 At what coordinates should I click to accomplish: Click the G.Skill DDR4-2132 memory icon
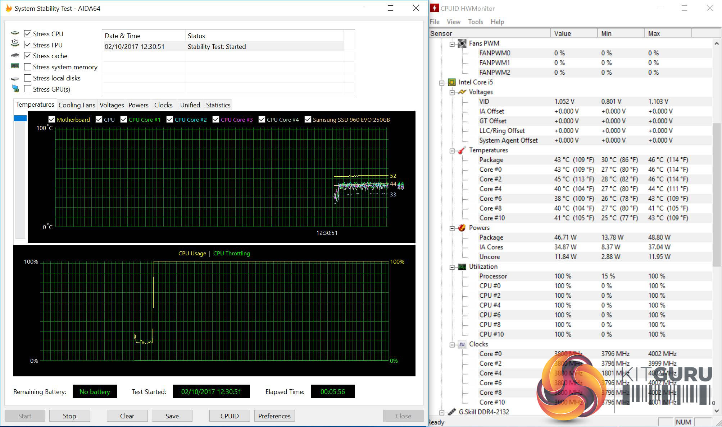point(452,412)
